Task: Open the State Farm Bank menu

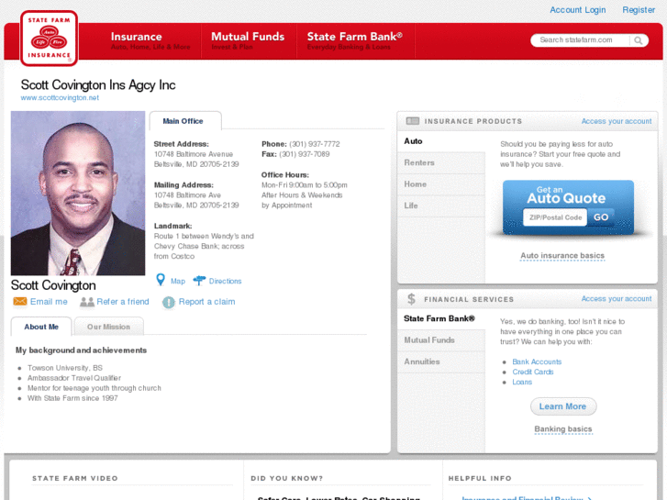Action: tap(355, 41)
